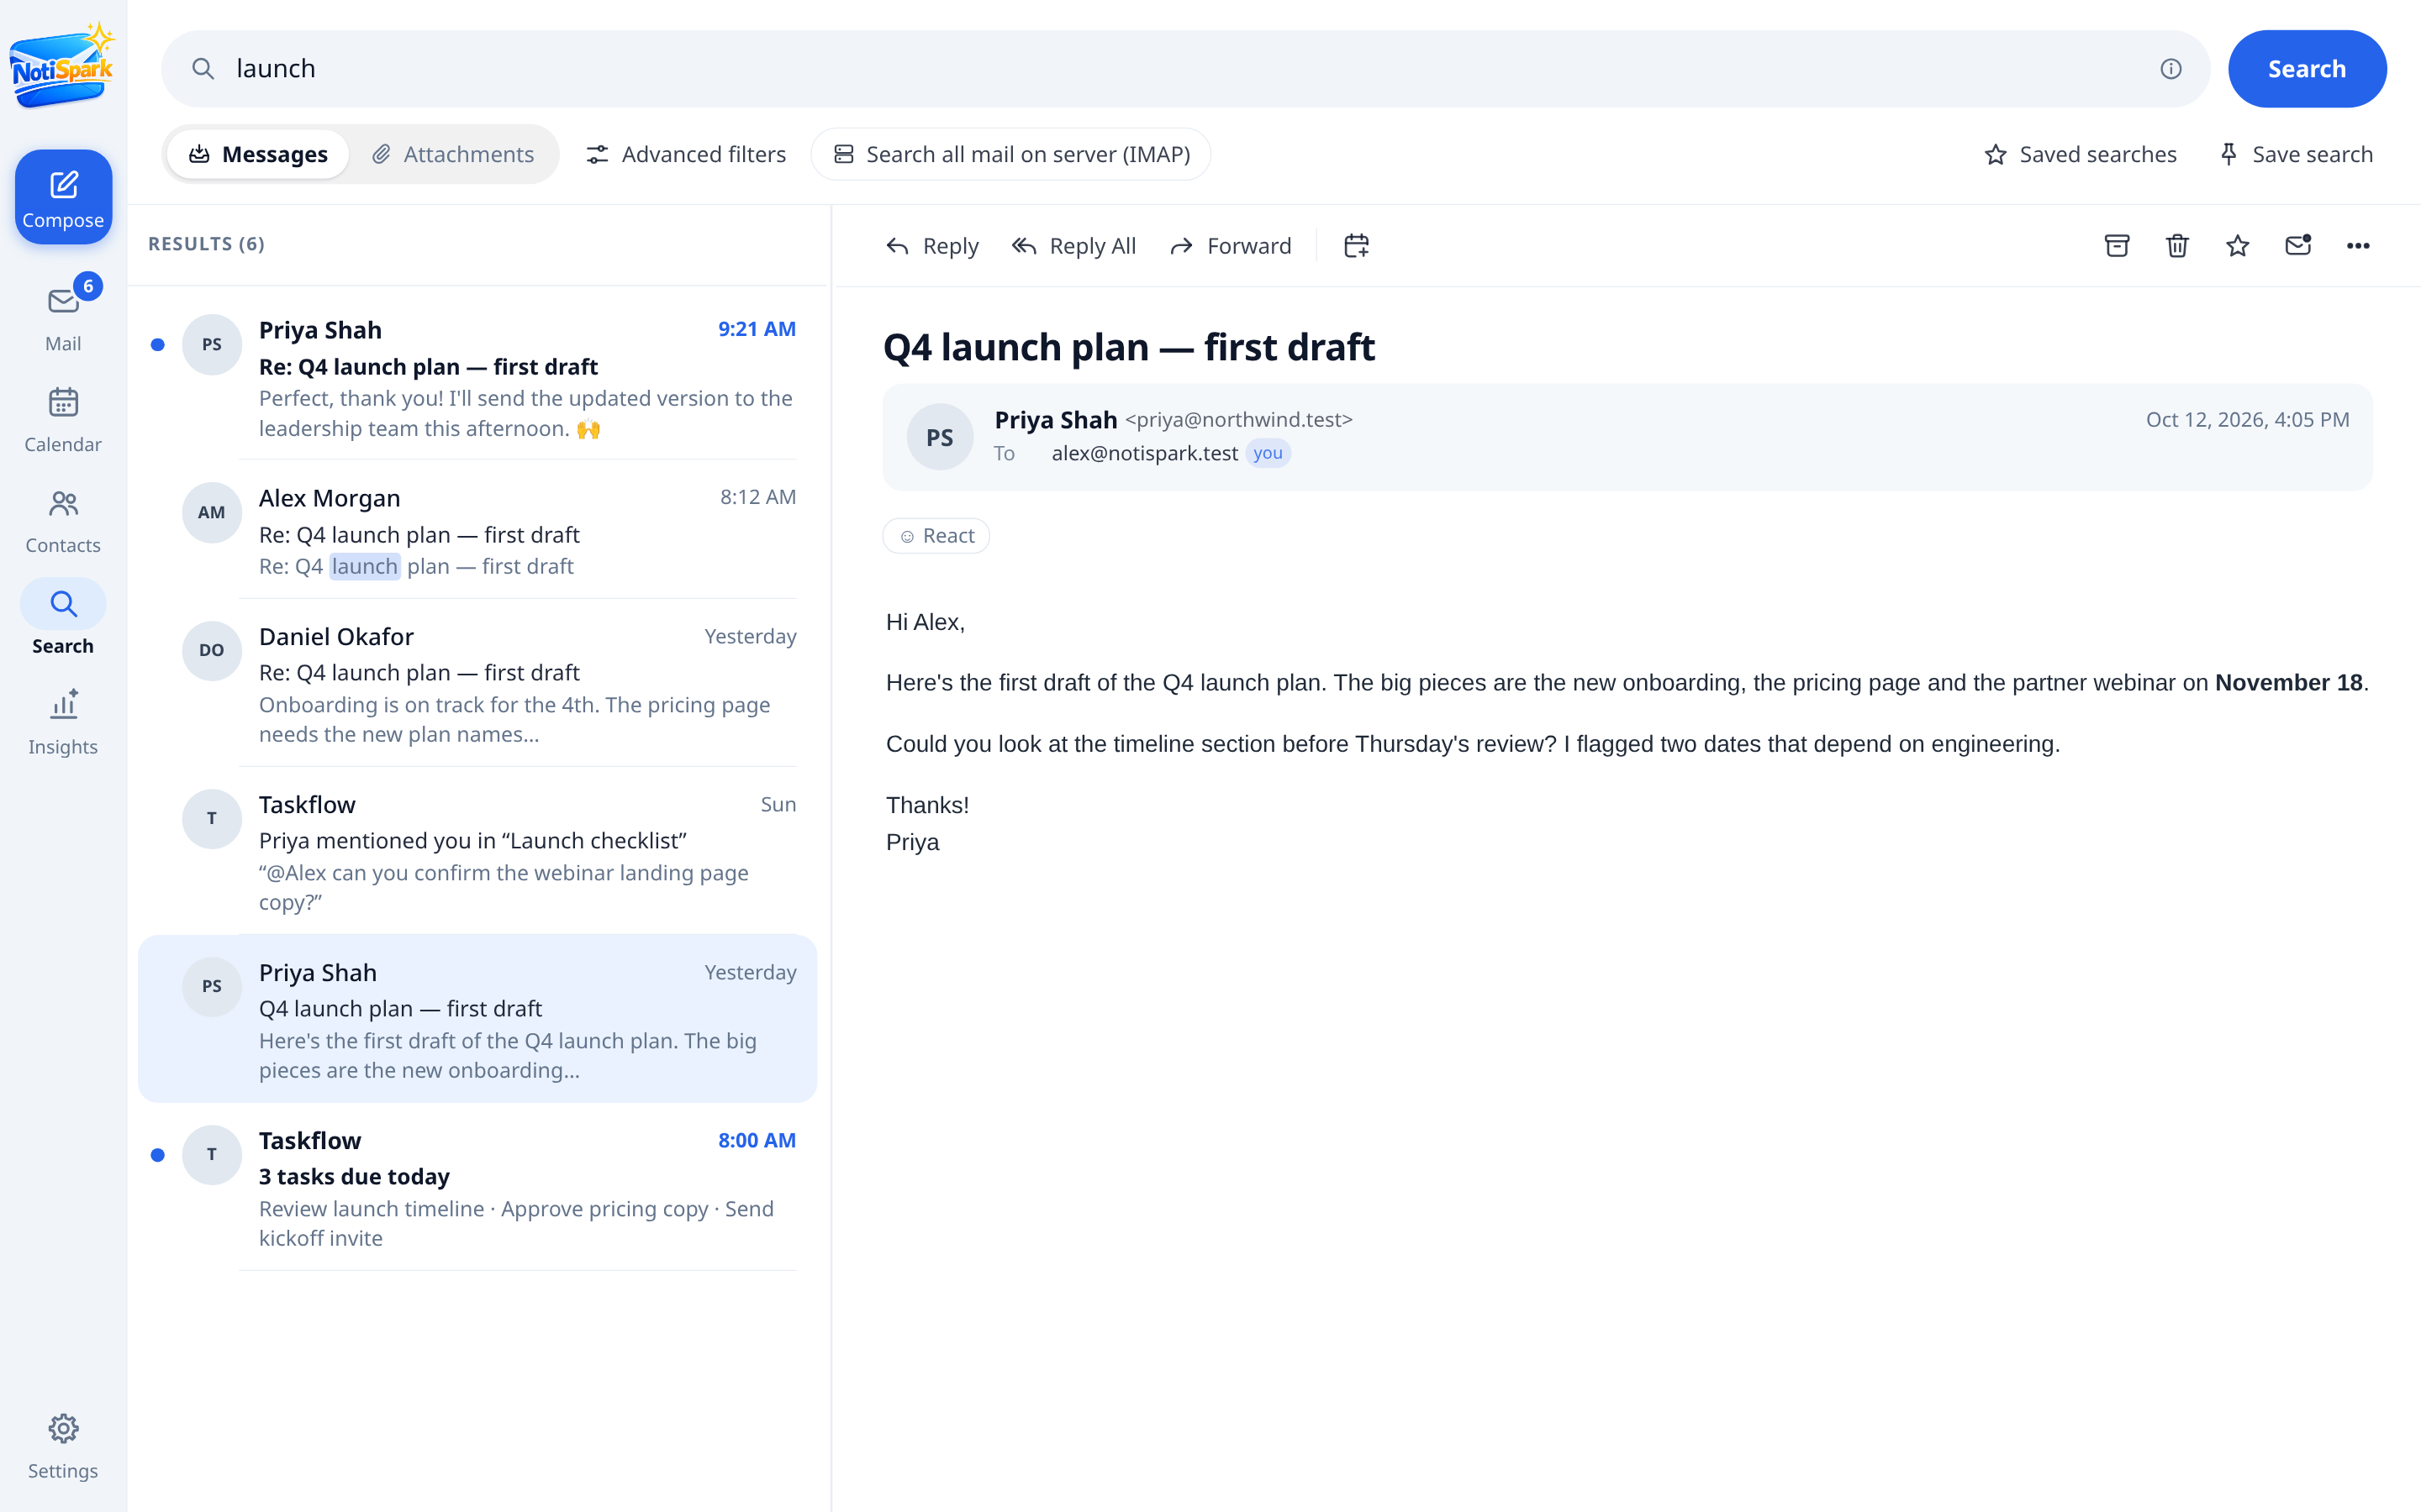Open Alex Morgan's 8:12 AM message
The width and height of the screenshot is (2421, 1512).
tap(478, 530)
